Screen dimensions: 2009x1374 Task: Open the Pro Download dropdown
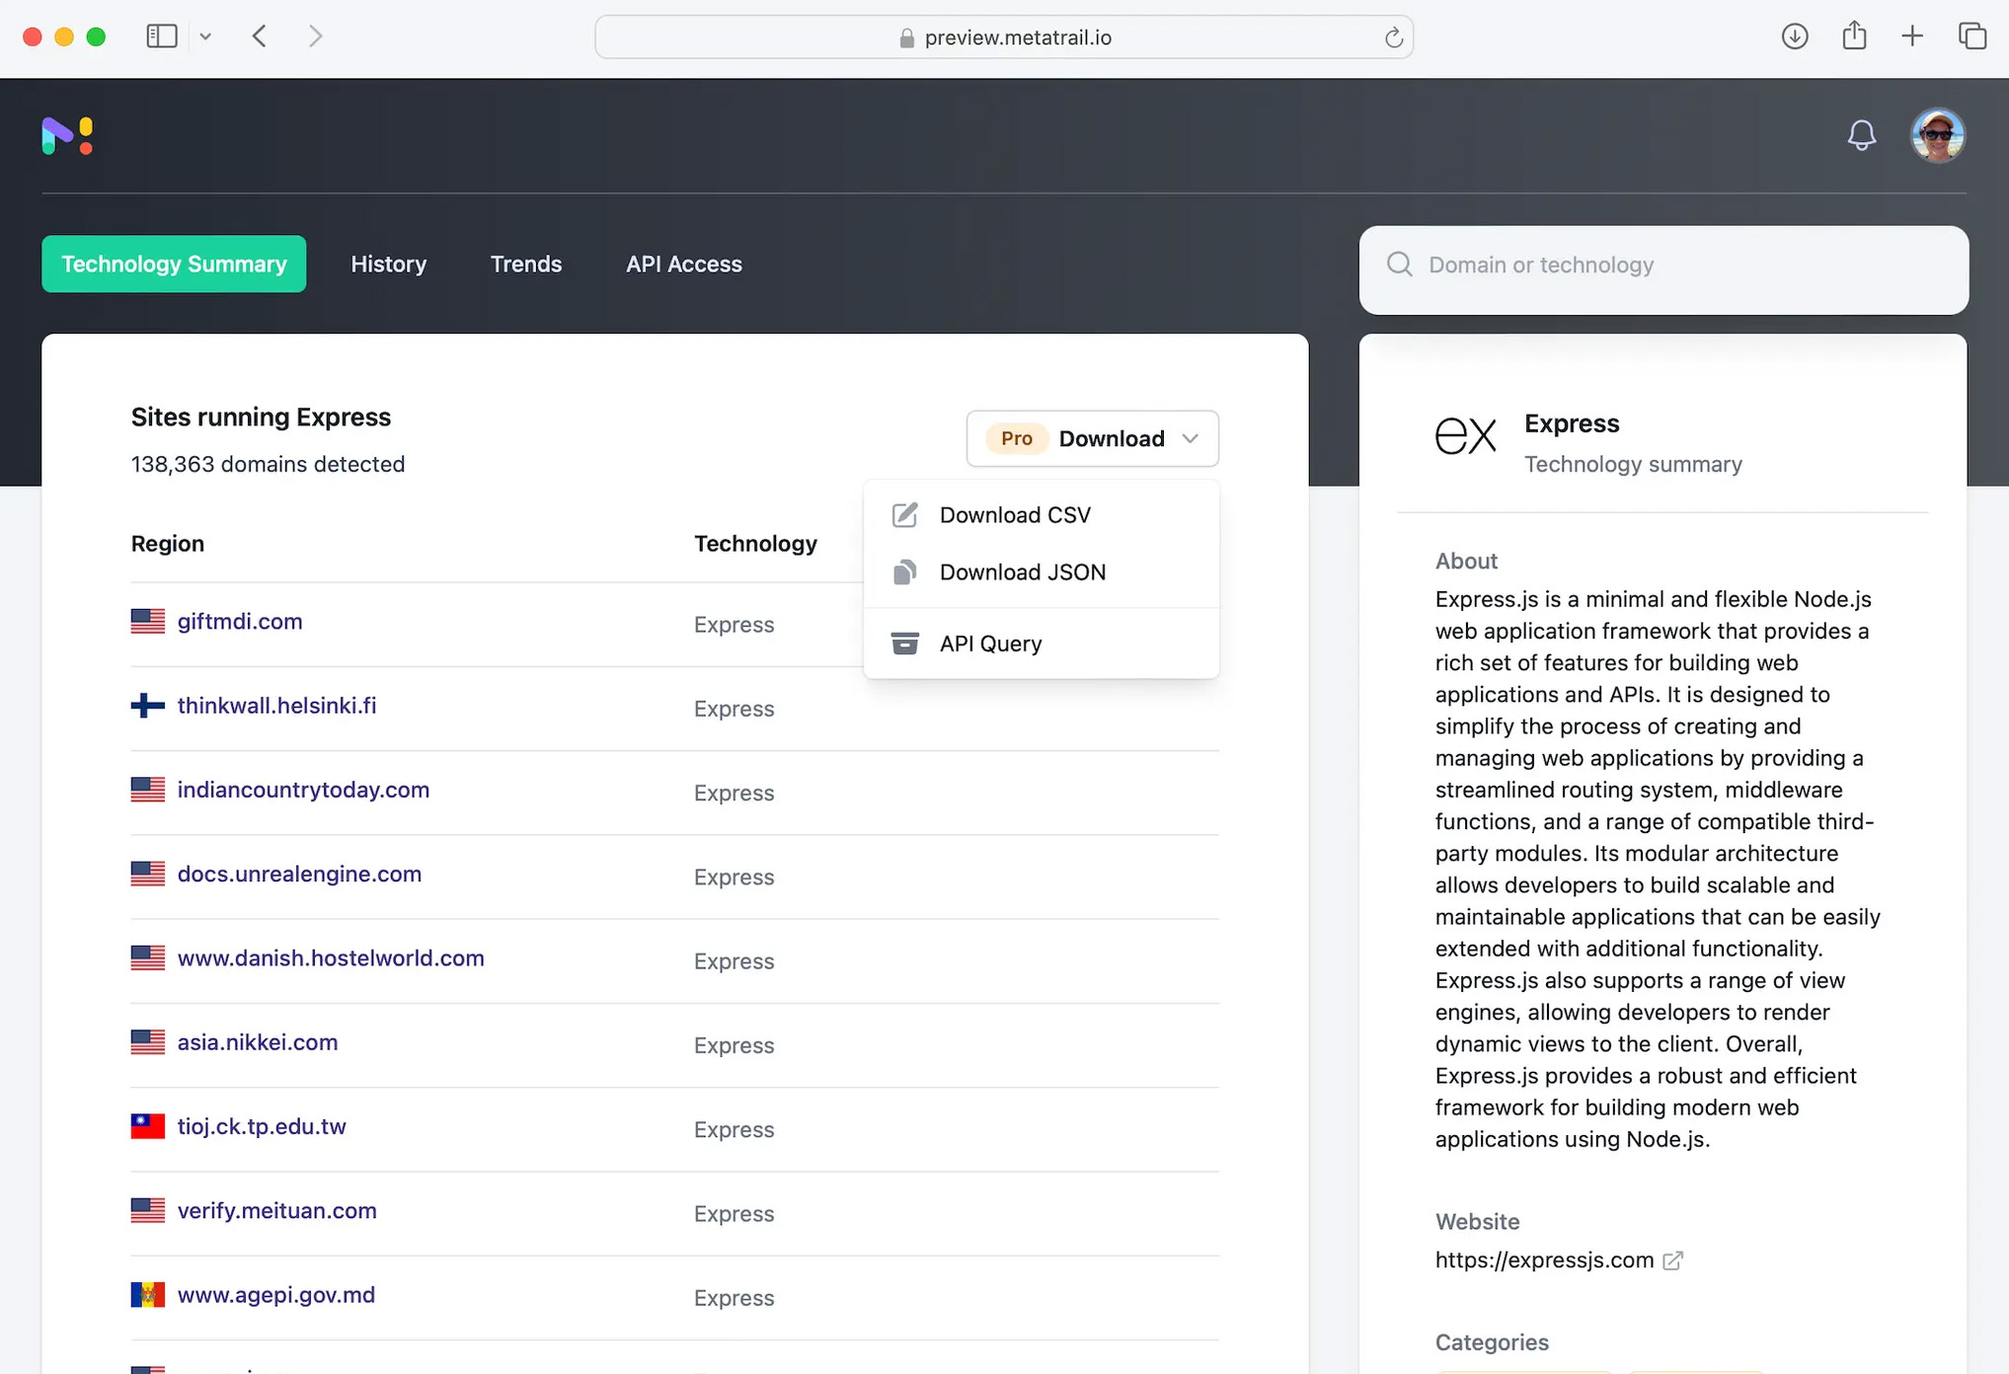coord(1092,438)
